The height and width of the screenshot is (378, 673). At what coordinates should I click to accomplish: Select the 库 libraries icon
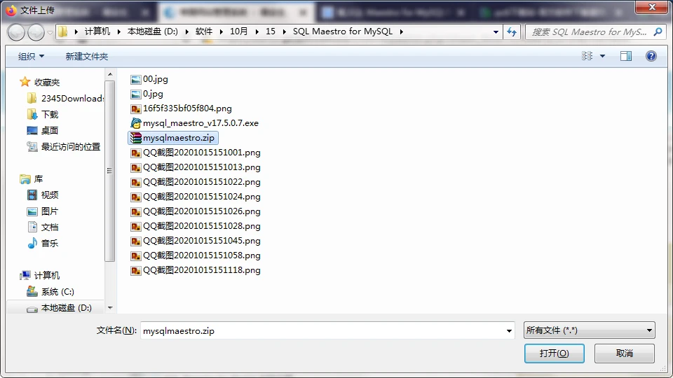coord(25,178)
